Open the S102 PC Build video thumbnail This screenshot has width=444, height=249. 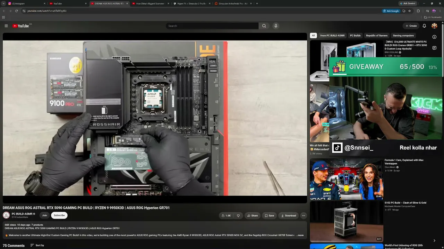click(347, 221)
